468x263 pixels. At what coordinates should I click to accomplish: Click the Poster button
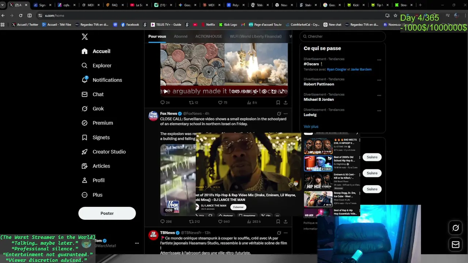pos(107,213)
